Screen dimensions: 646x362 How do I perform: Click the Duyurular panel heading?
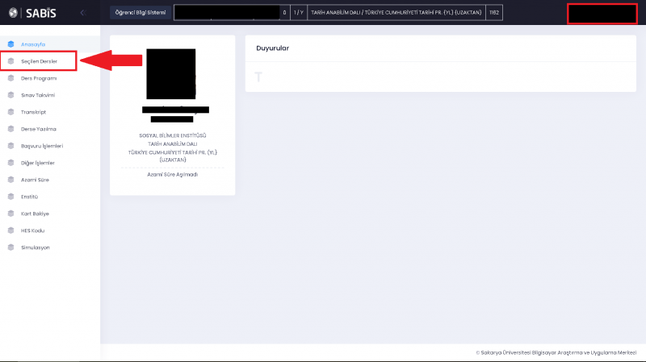(x=272, y=48)
